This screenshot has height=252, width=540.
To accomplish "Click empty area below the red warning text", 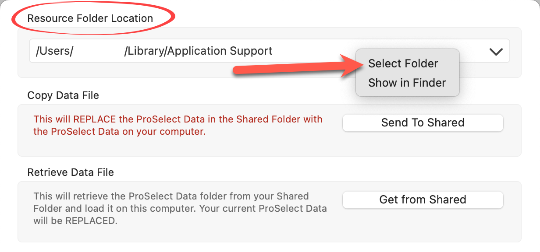I will 175,147.
